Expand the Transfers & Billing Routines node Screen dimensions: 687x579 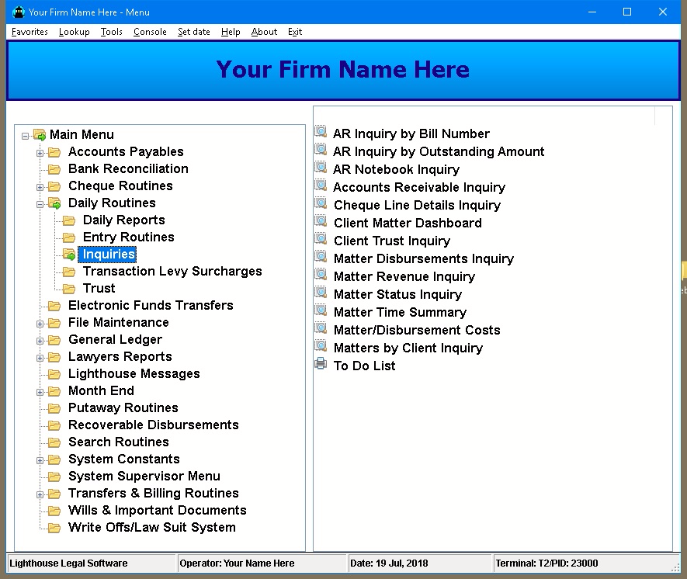pyautogui.click(x=40, y=494)
